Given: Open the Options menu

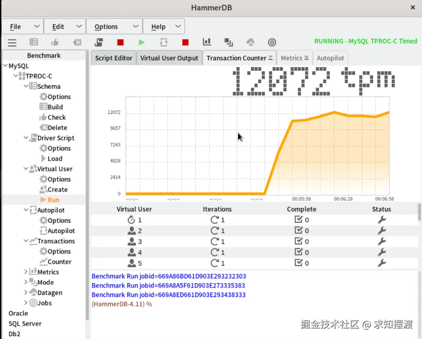Looking at the screenshot, I should pyautogui.click(x=114, y=26).
